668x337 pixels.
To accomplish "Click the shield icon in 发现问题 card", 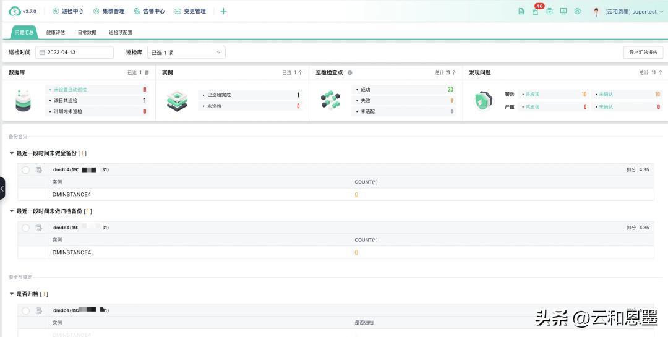I will click(484, 101).
